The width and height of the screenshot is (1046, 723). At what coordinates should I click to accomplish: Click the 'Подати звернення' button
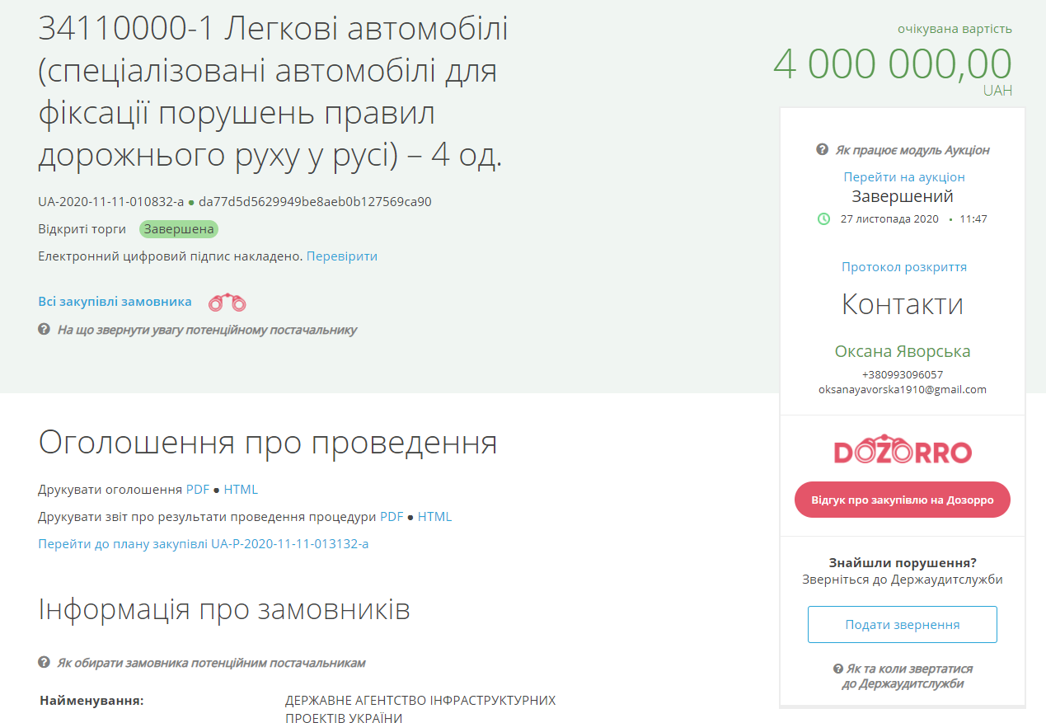(x=902, y=624)
